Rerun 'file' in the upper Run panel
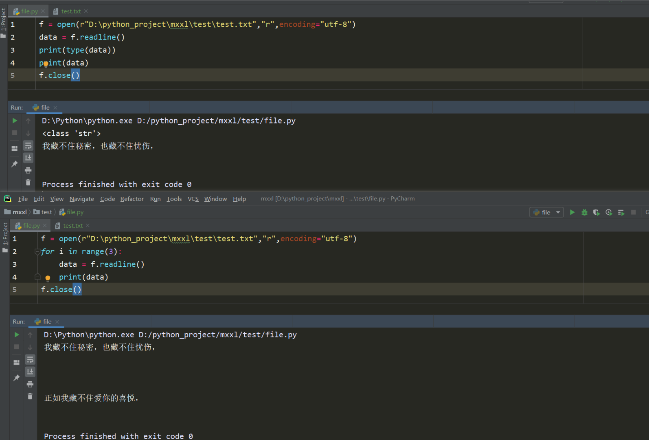 tap(15, 121)
